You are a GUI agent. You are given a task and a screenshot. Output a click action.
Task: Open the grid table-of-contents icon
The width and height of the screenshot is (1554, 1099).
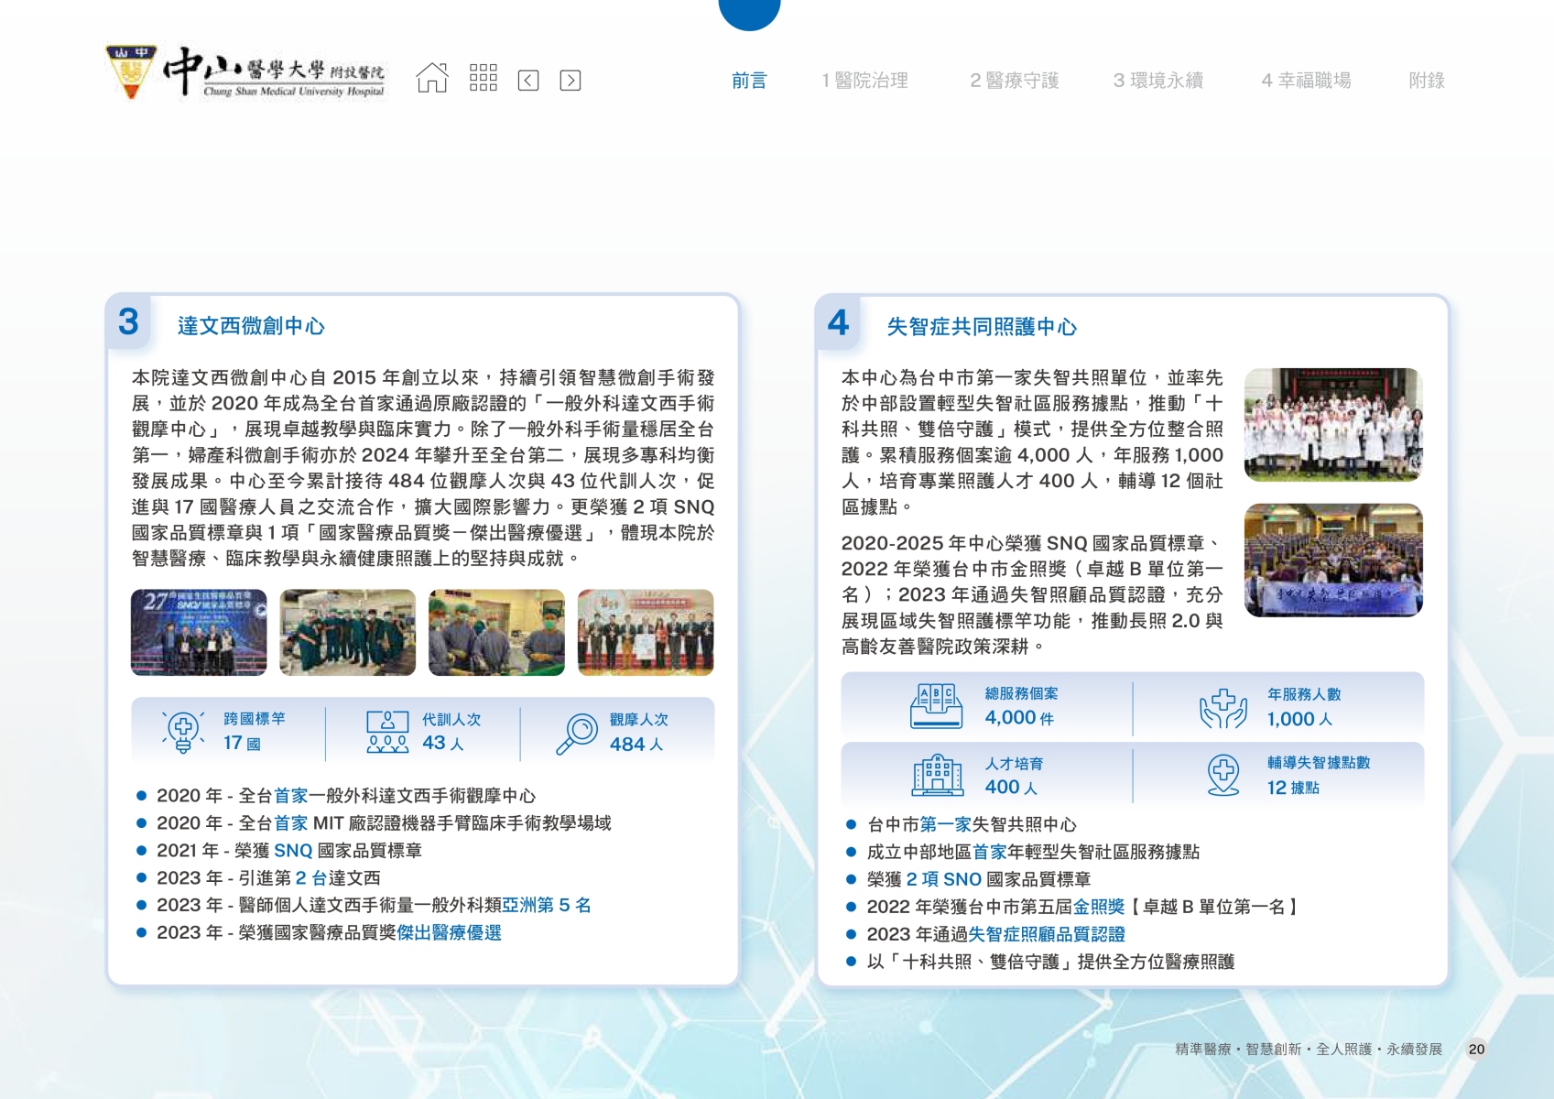(x=483, y=79)
